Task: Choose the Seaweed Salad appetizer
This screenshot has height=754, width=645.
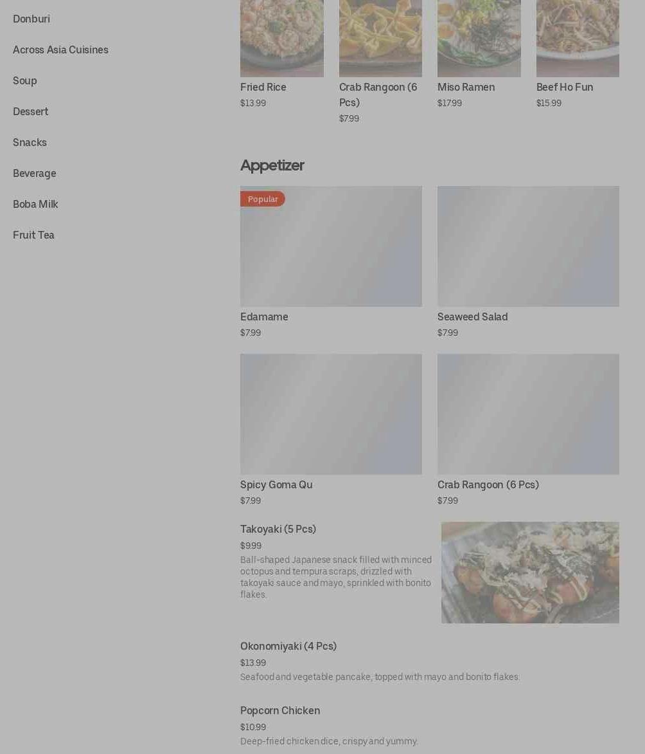Action: [528, 262]
